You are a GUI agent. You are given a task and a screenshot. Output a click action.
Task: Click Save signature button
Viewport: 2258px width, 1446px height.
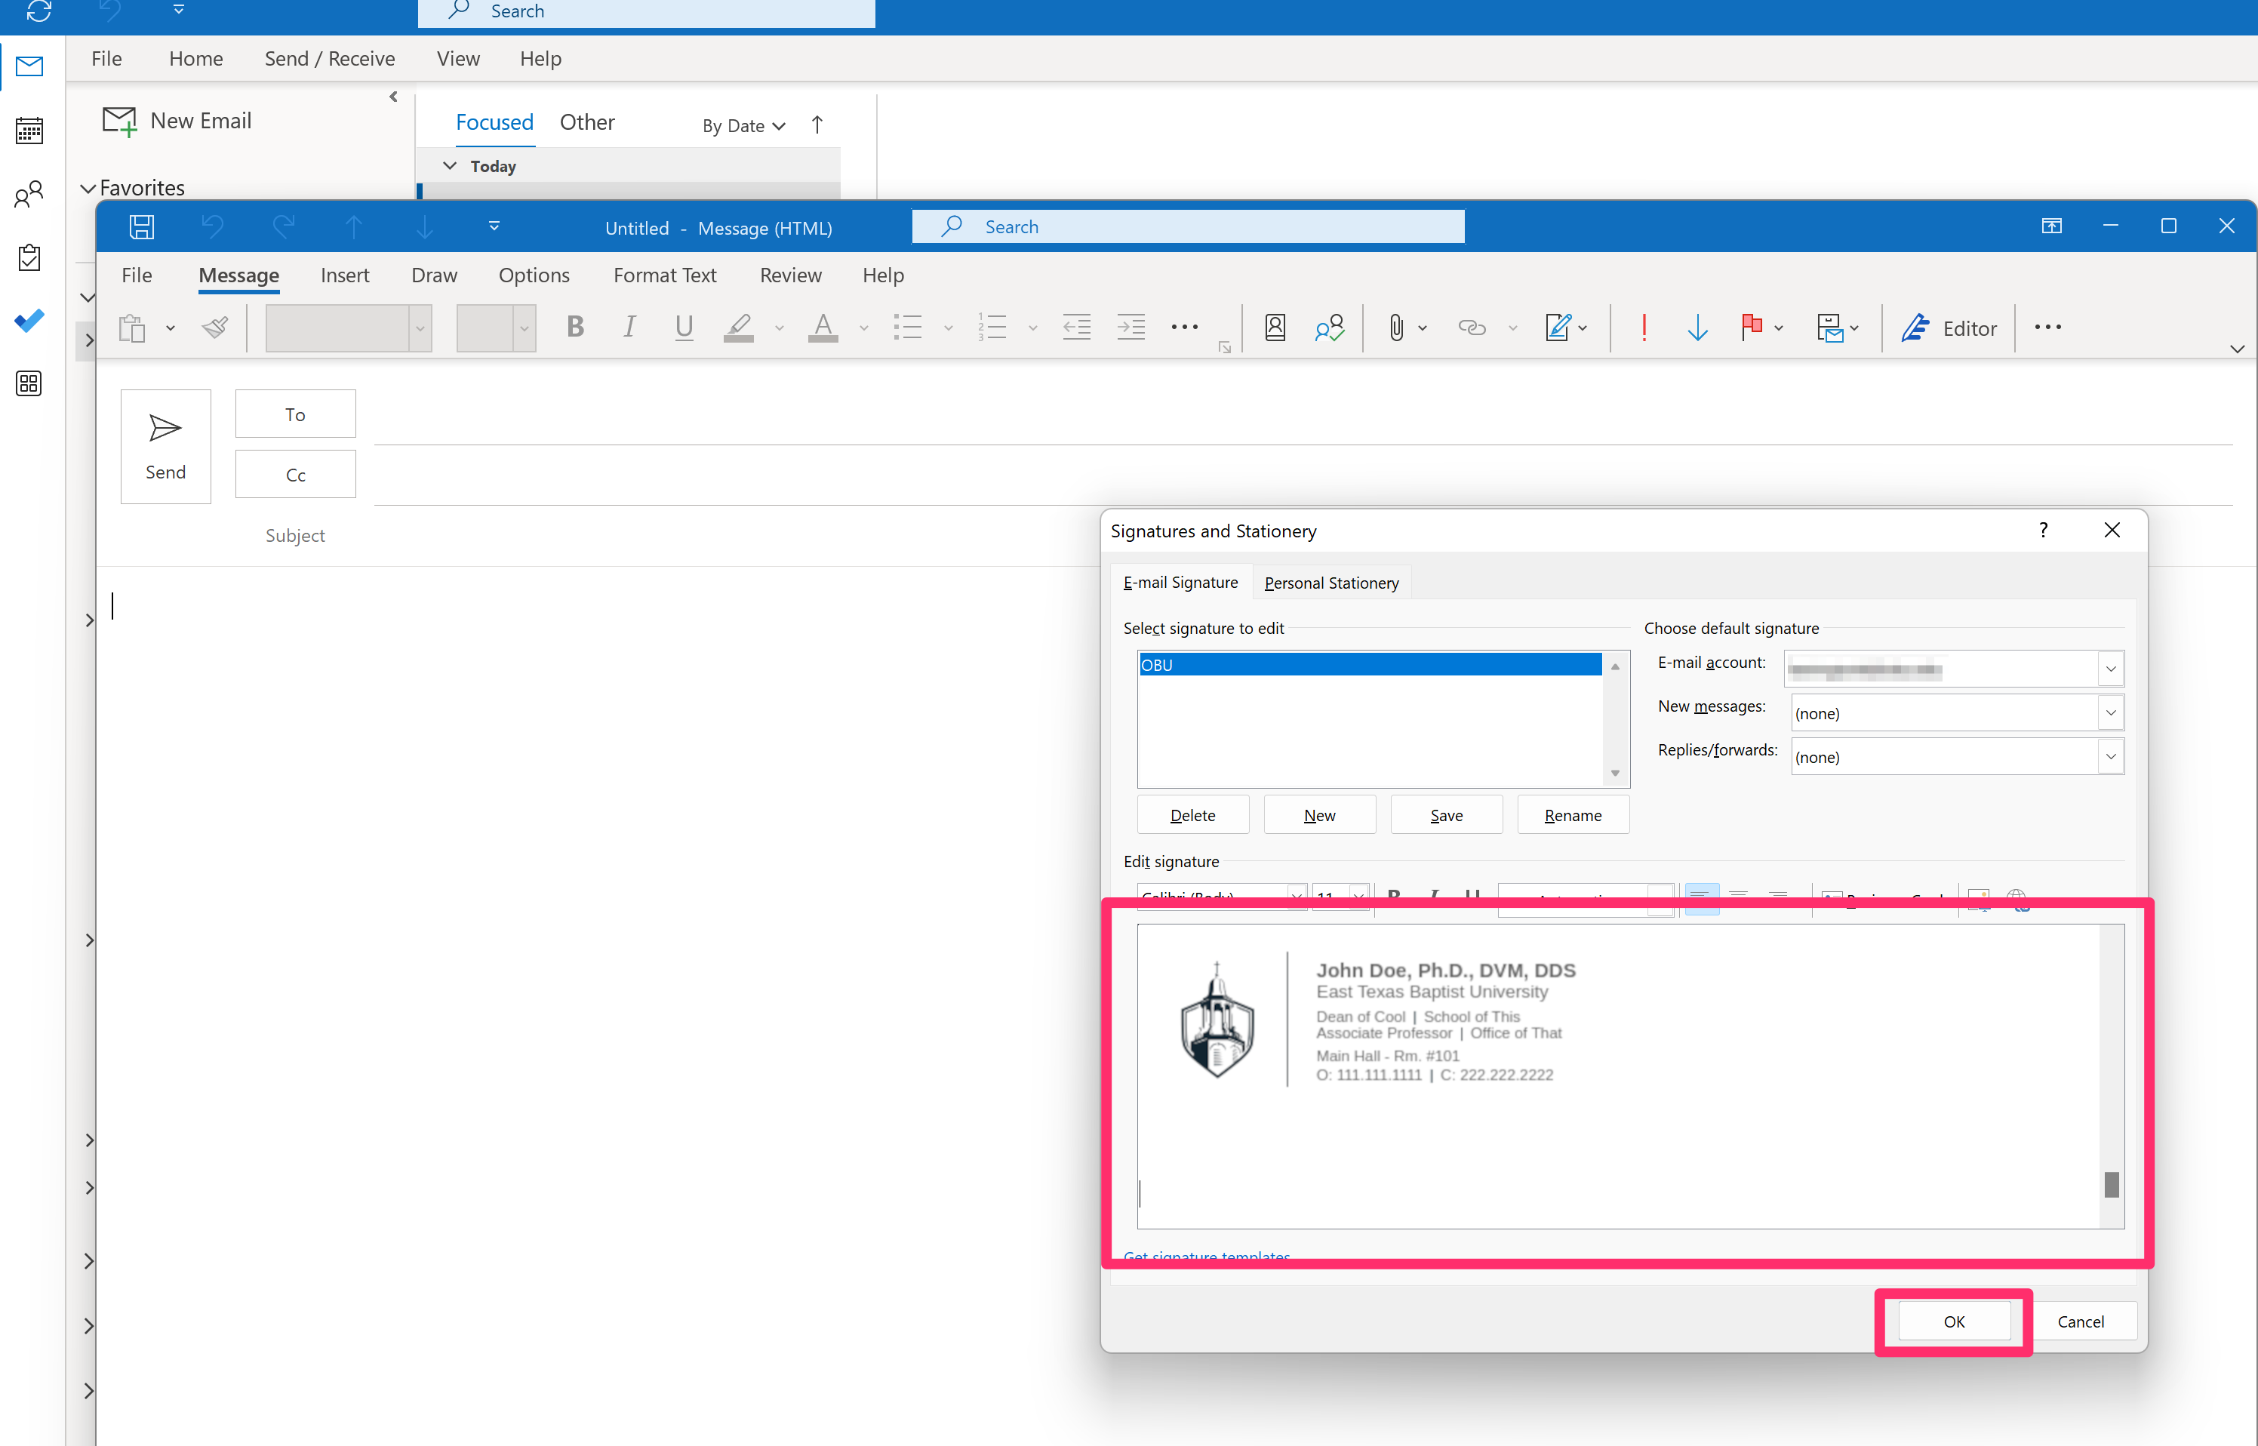click(x=1446, y=815)
